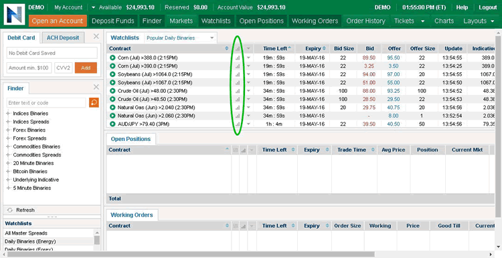Viewport: 502px width, 258px height.
Task: Click the 95.50 offer price for Corn >388.0
Action: [393, 58]
